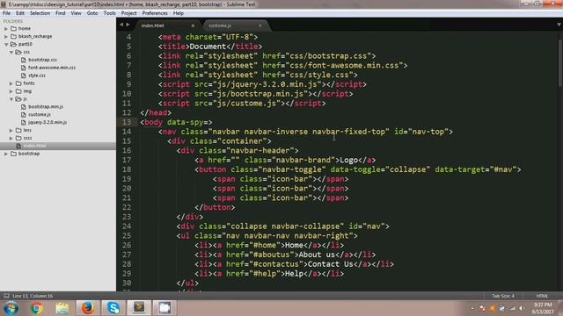
Task: Open Firefox from the taskbar
Action: pos(88,308)
